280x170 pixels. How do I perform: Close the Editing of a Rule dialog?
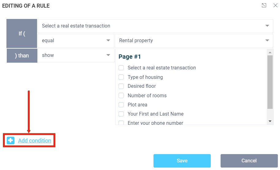[275, 6]
